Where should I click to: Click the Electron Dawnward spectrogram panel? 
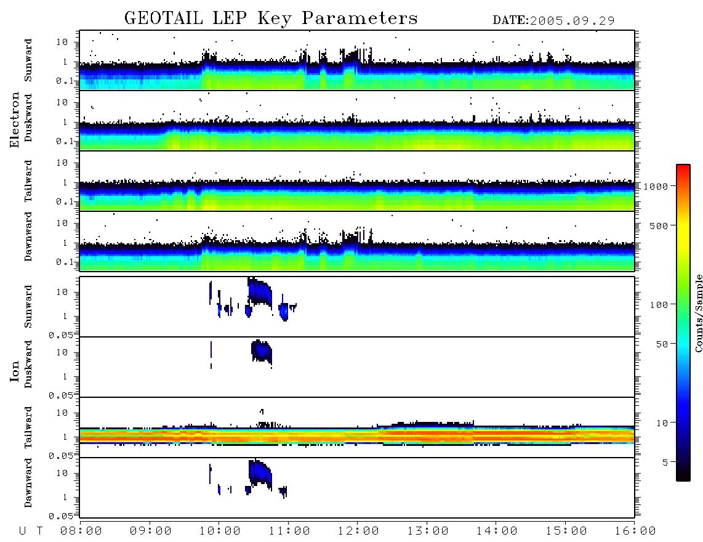pyautogui.click(x=357, y=241)
